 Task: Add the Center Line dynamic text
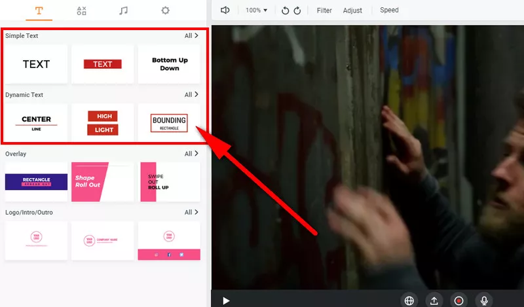(x=36, y=123)
